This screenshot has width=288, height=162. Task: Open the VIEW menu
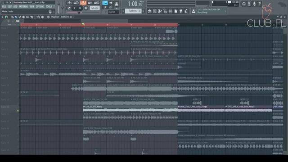[32, 7]
